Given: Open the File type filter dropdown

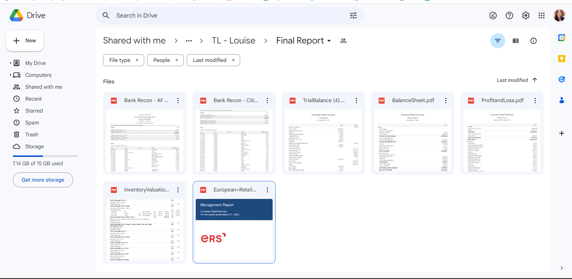Looking at the screenshot, I should 124,60.
